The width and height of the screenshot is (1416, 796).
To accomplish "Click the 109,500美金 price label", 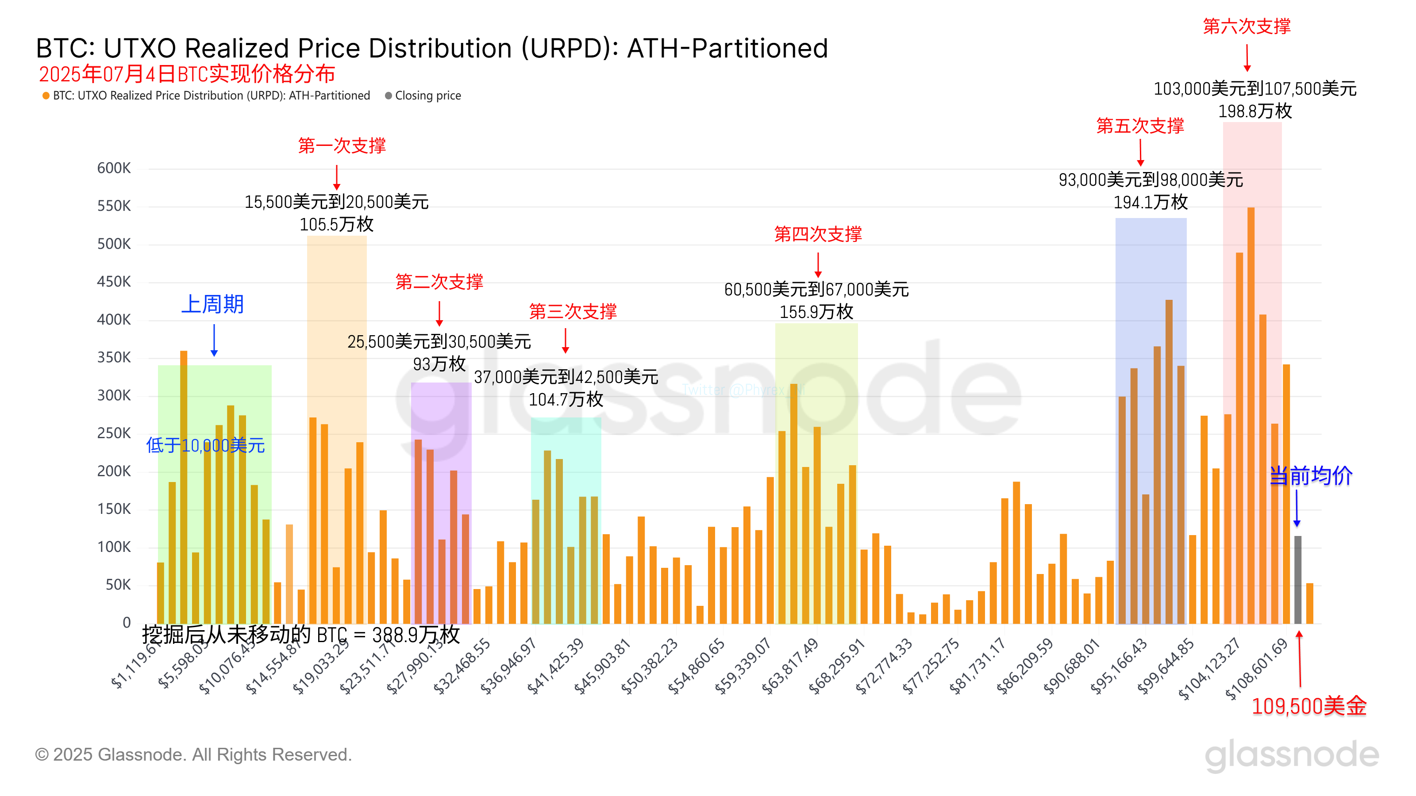I will click(1309, 706).
